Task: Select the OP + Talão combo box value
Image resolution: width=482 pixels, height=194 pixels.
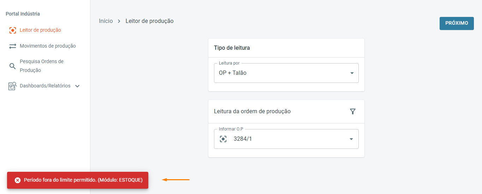Action: pos(233,73)
